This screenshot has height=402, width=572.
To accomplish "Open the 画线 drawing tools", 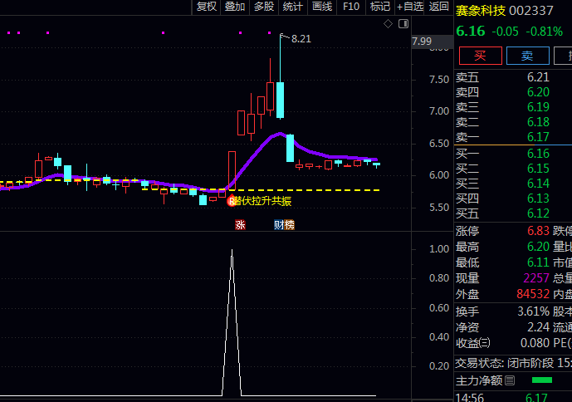I will [321, 7].
